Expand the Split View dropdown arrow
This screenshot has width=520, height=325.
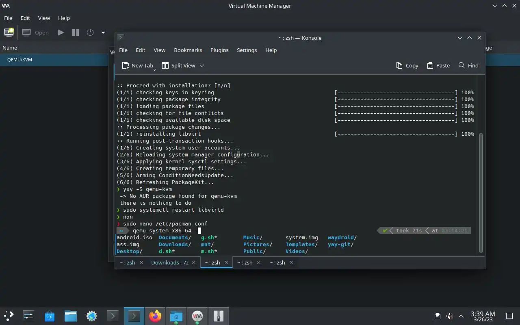[202, 65]
